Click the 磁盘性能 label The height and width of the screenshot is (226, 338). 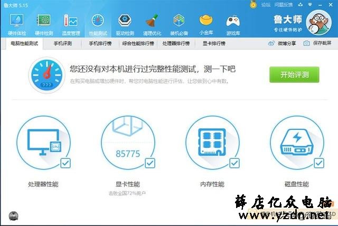tap(297, 184)
